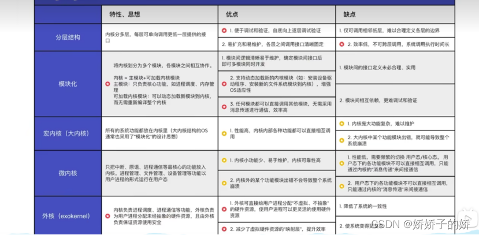Screen dimensions: 479x235
Task: Click the yellow circle marker beside 性能低，需要频繁的切换
Action: [x=341, y=163]
